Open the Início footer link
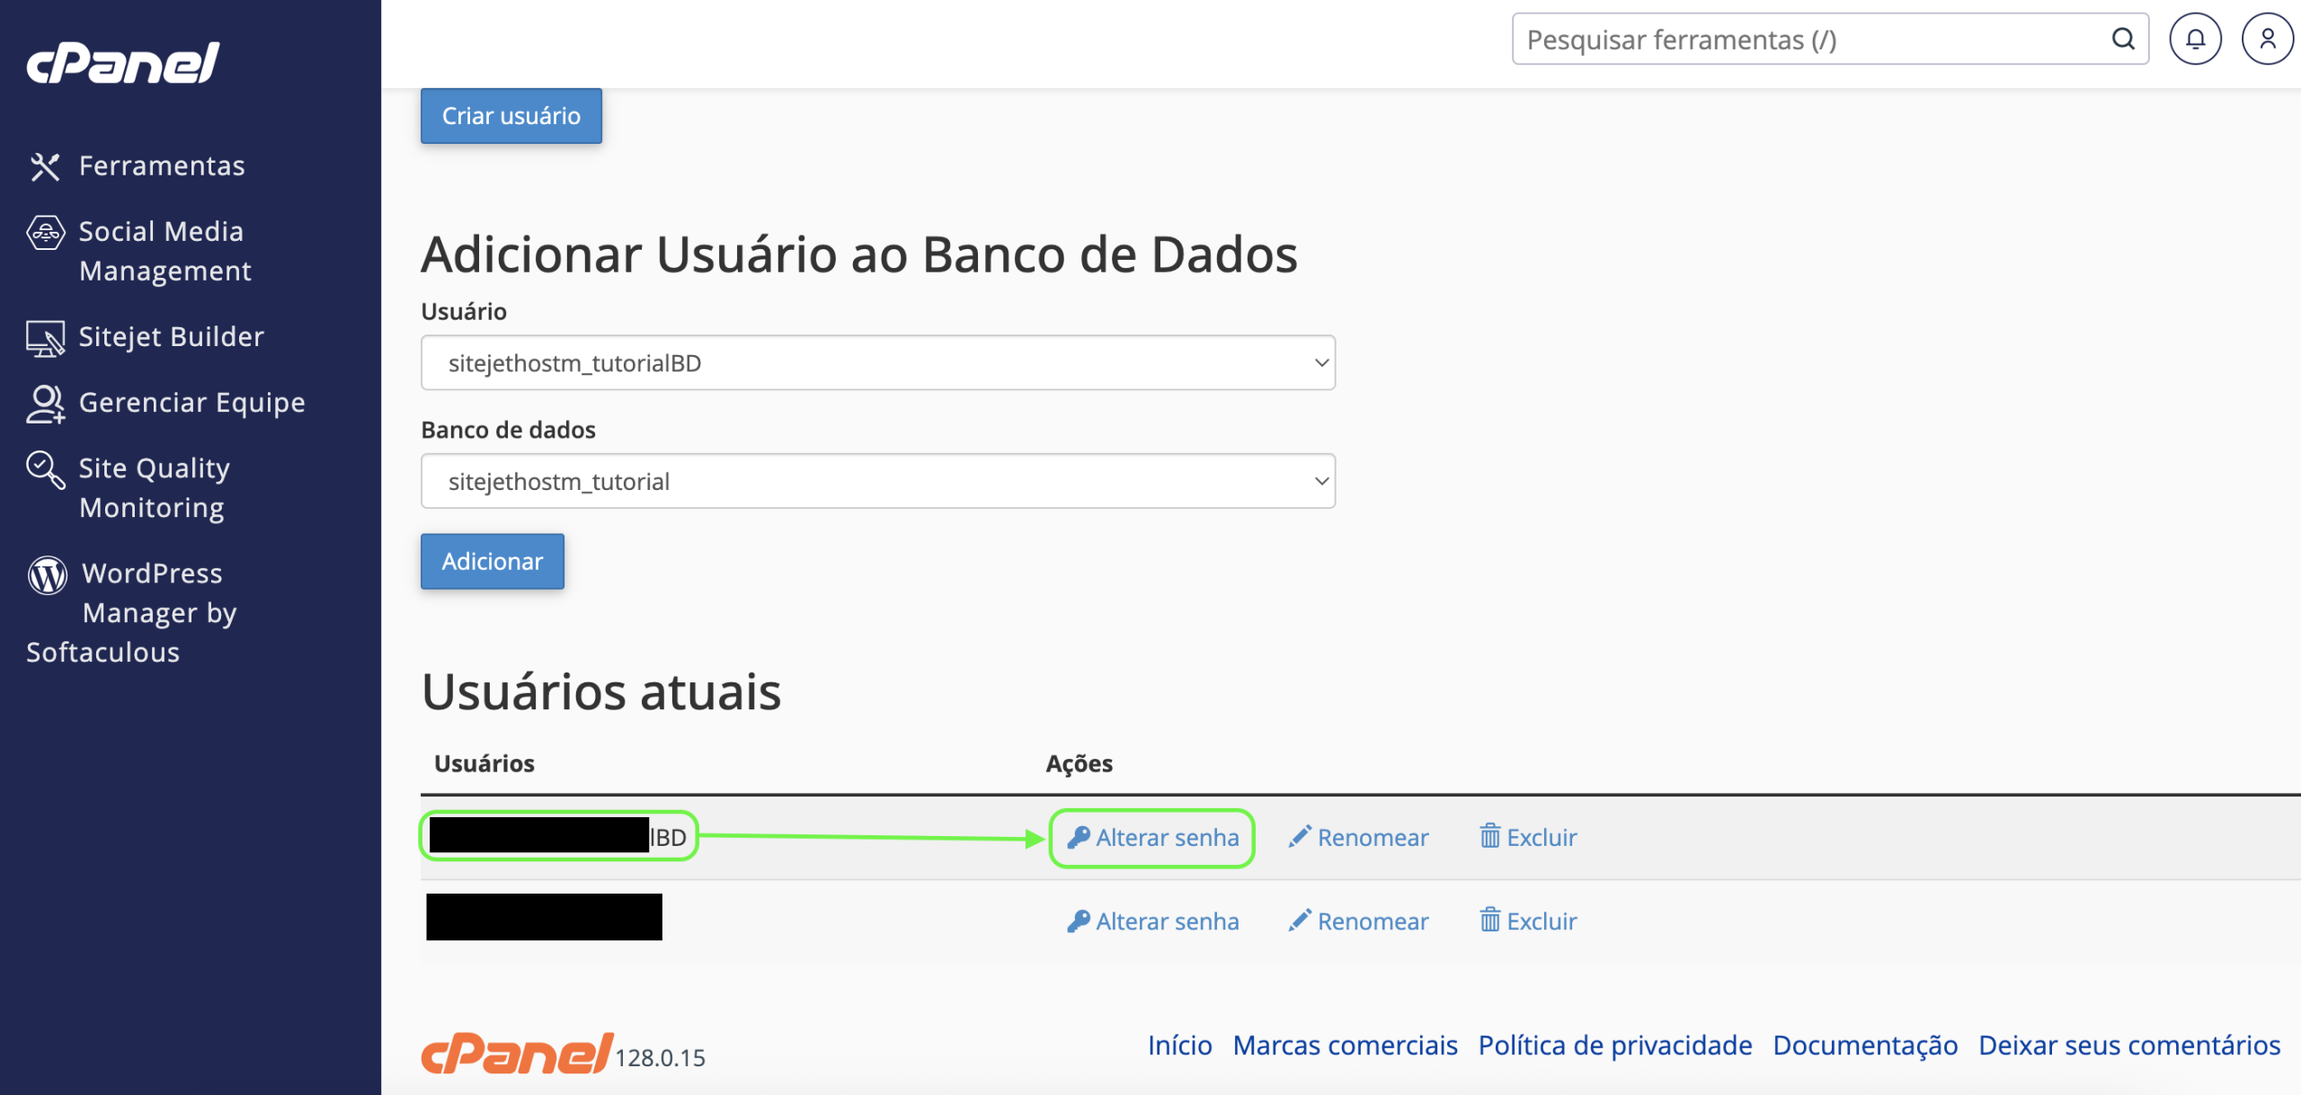2301x1095 pixels. tap(1180, 1046)
